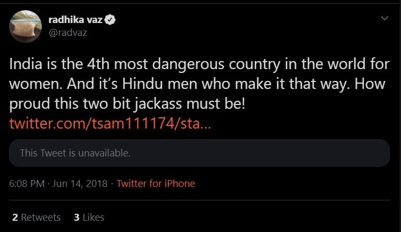Expand the tweet options chevron menu
The image size is (401, 232).
[x=384, y=19]
